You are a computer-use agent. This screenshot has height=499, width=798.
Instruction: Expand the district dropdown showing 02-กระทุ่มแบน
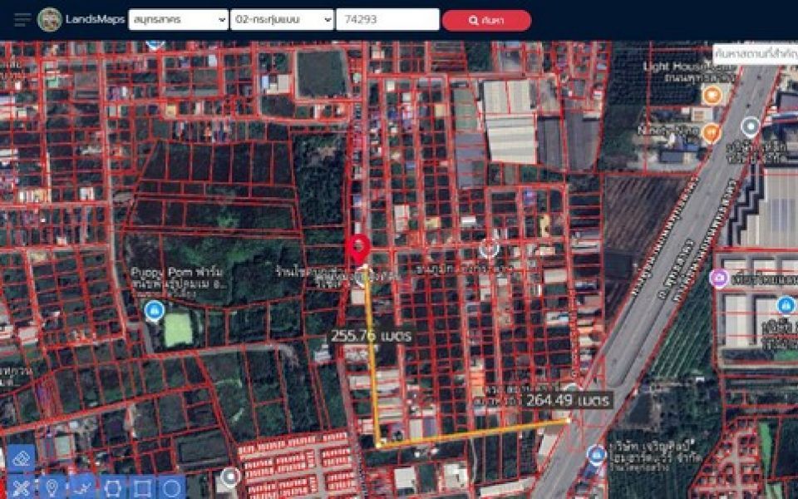click(282, 20)
